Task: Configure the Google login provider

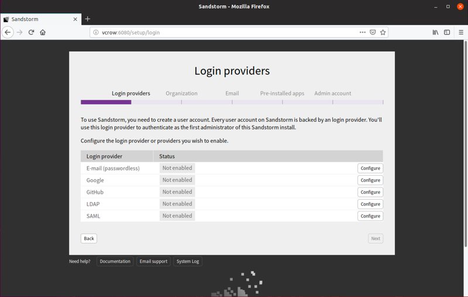Action: tap(370, 180)
